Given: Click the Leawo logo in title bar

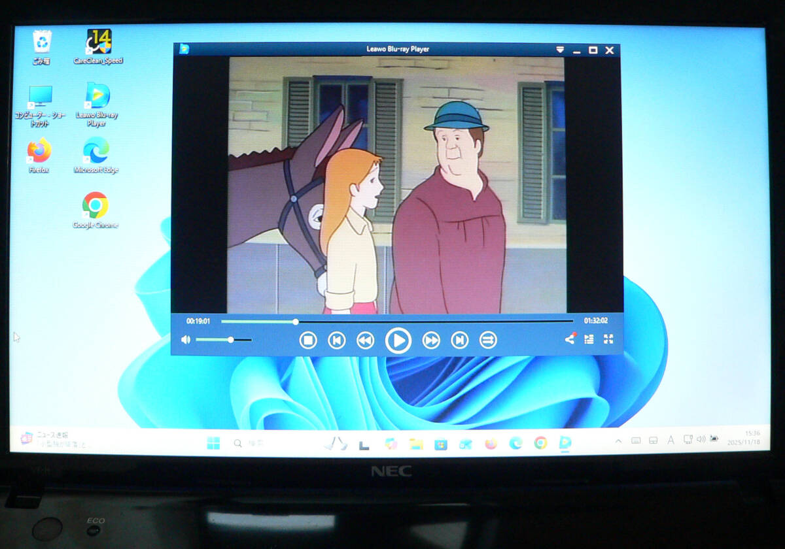Looking at the screenshot, I should 184,49.
